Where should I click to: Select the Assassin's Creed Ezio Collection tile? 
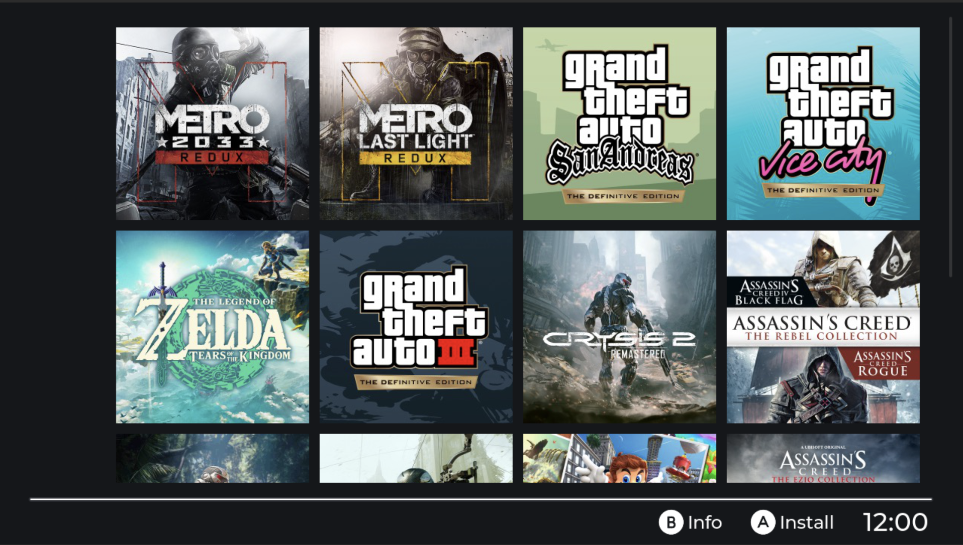823,458
